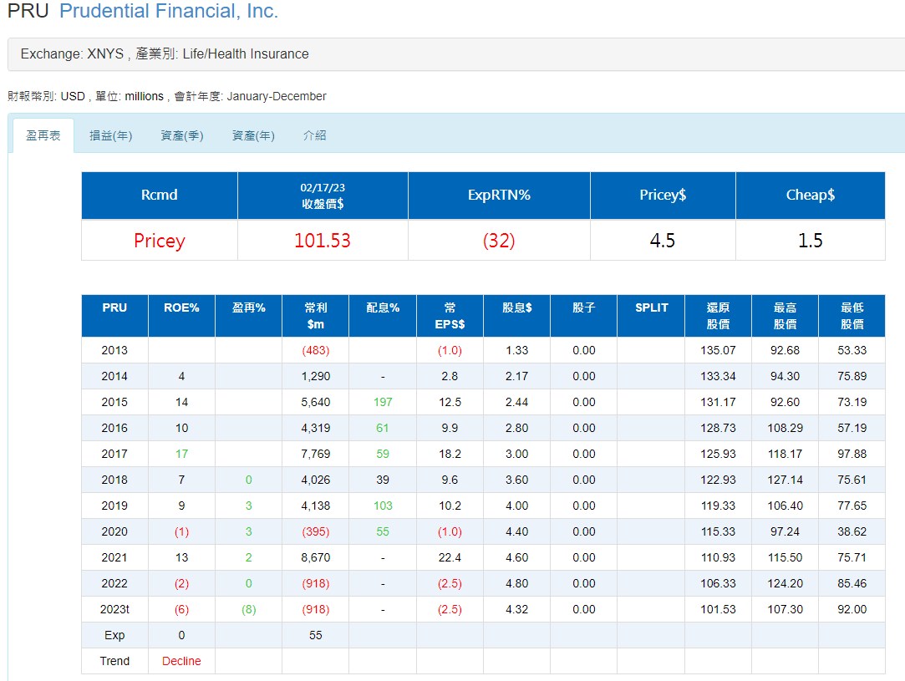Click the green ROE value 17
This screenshot has height=681, width=905.
[182, 455]
